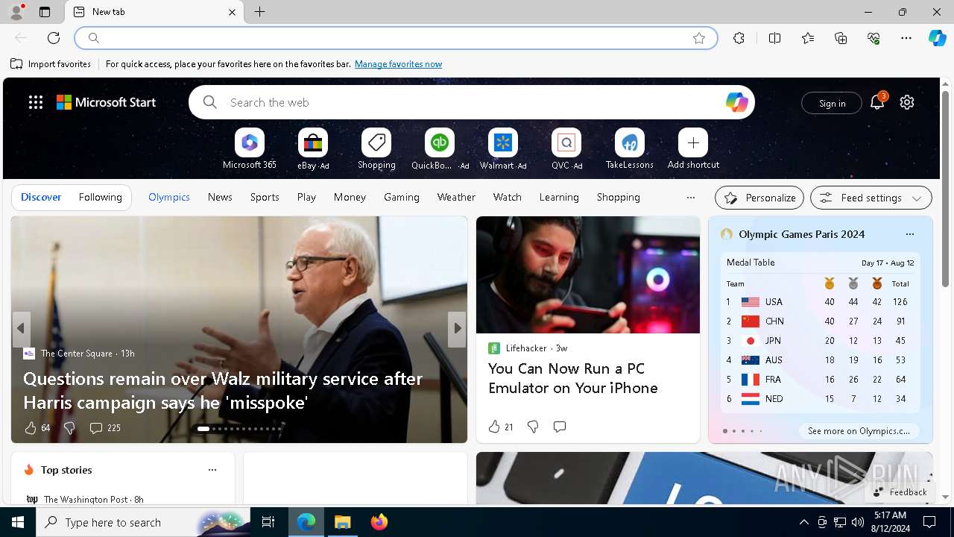Open the Microsoft Start app launcher grid
This screenshot has height=537, width=954.
(35, 102)
